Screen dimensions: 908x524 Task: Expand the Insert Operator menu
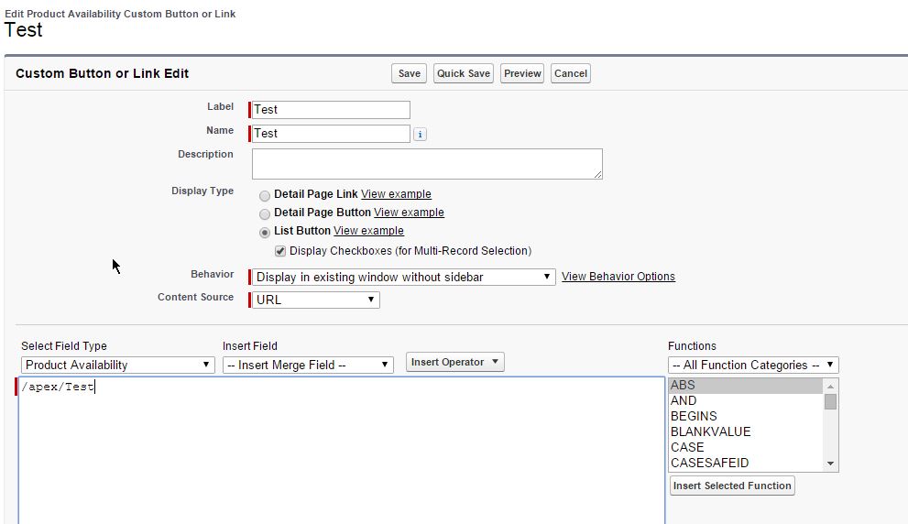454,362
